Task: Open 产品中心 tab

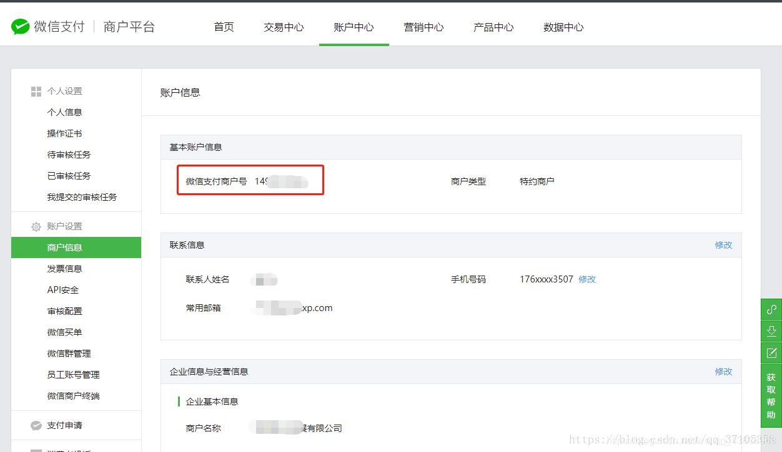Action: (x=493, y=27)
